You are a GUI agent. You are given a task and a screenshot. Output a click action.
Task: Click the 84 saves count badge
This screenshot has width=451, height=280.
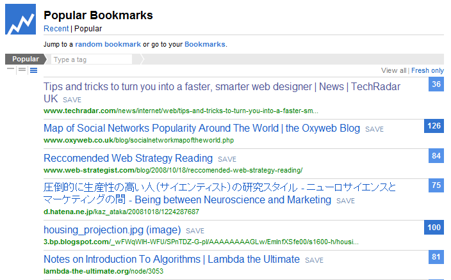click(436, 156)
